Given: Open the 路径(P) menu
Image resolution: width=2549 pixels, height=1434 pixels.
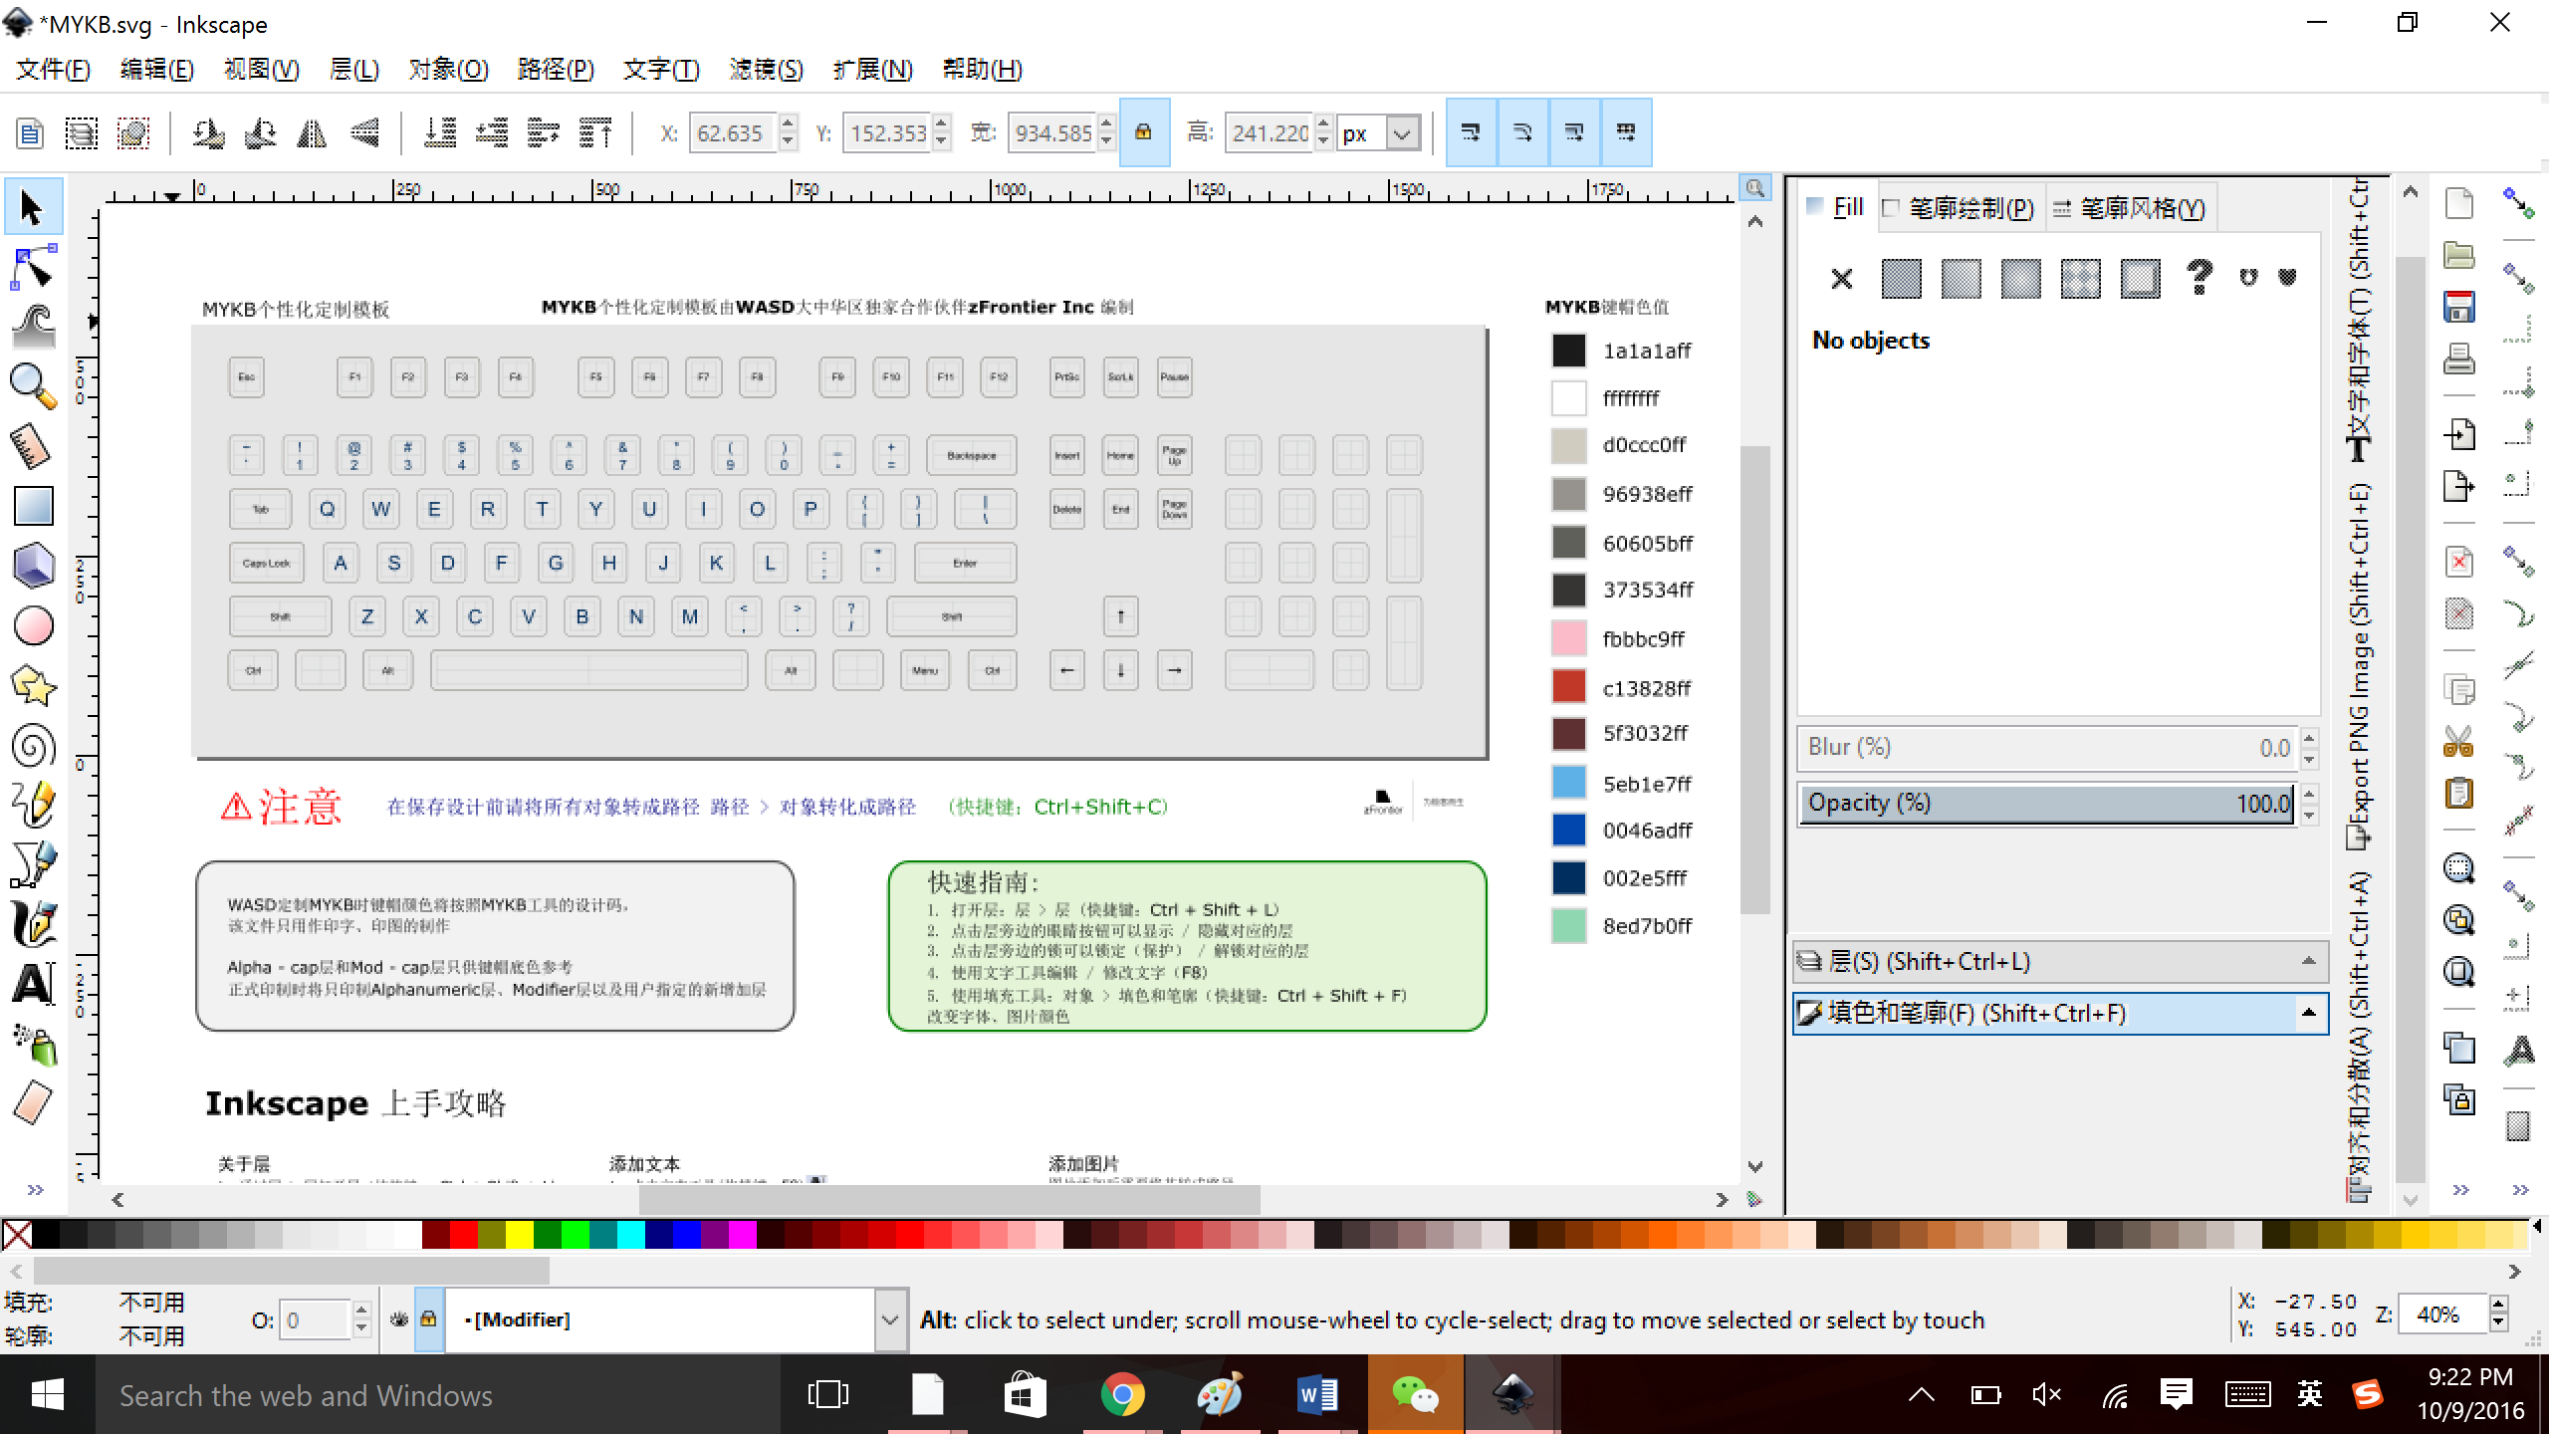Looking at the screenshot, I should point(555,69).
